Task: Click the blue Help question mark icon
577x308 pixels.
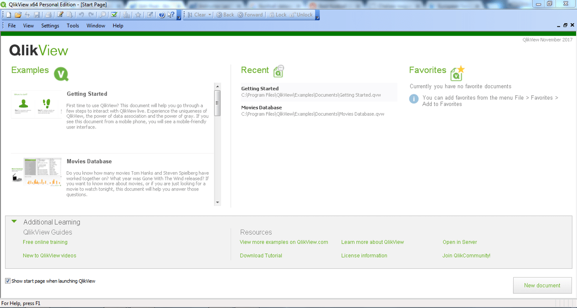Action: (162, 15)
